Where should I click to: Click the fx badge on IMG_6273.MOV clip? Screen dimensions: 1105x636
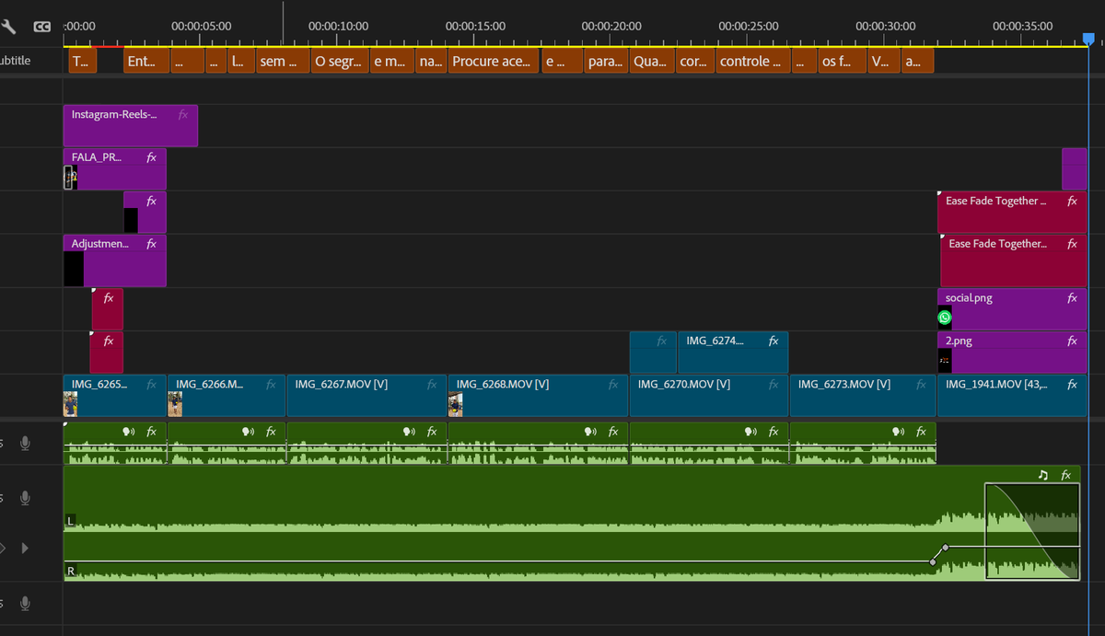coord(921,385)
